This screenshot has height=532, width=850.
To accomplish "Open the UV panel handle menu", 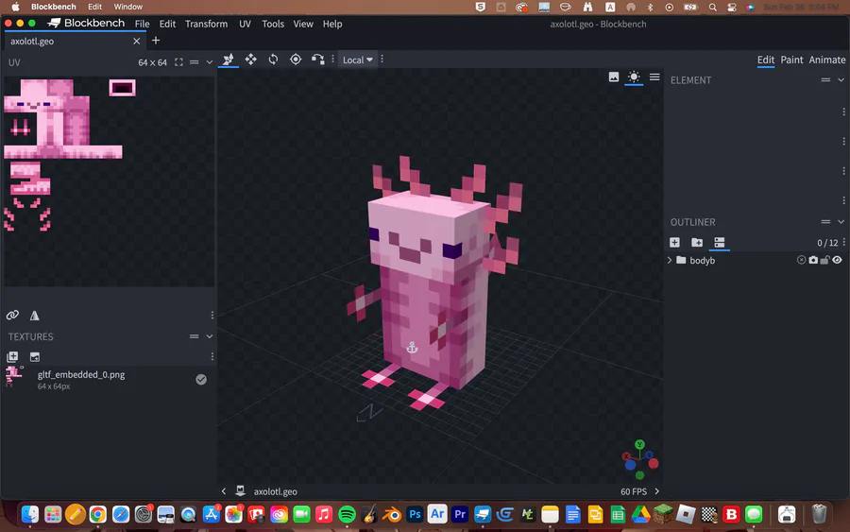I will (x=194, y=62).
